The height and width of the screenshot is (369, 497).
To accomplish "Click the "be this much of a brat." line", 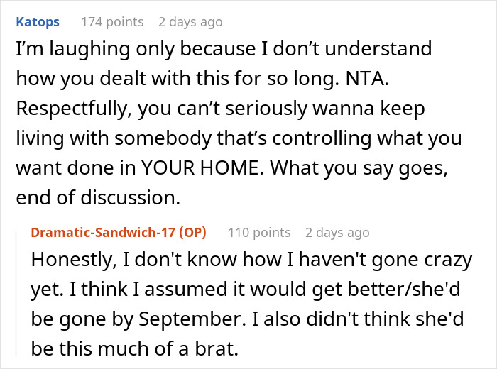I will pos(134,348).
